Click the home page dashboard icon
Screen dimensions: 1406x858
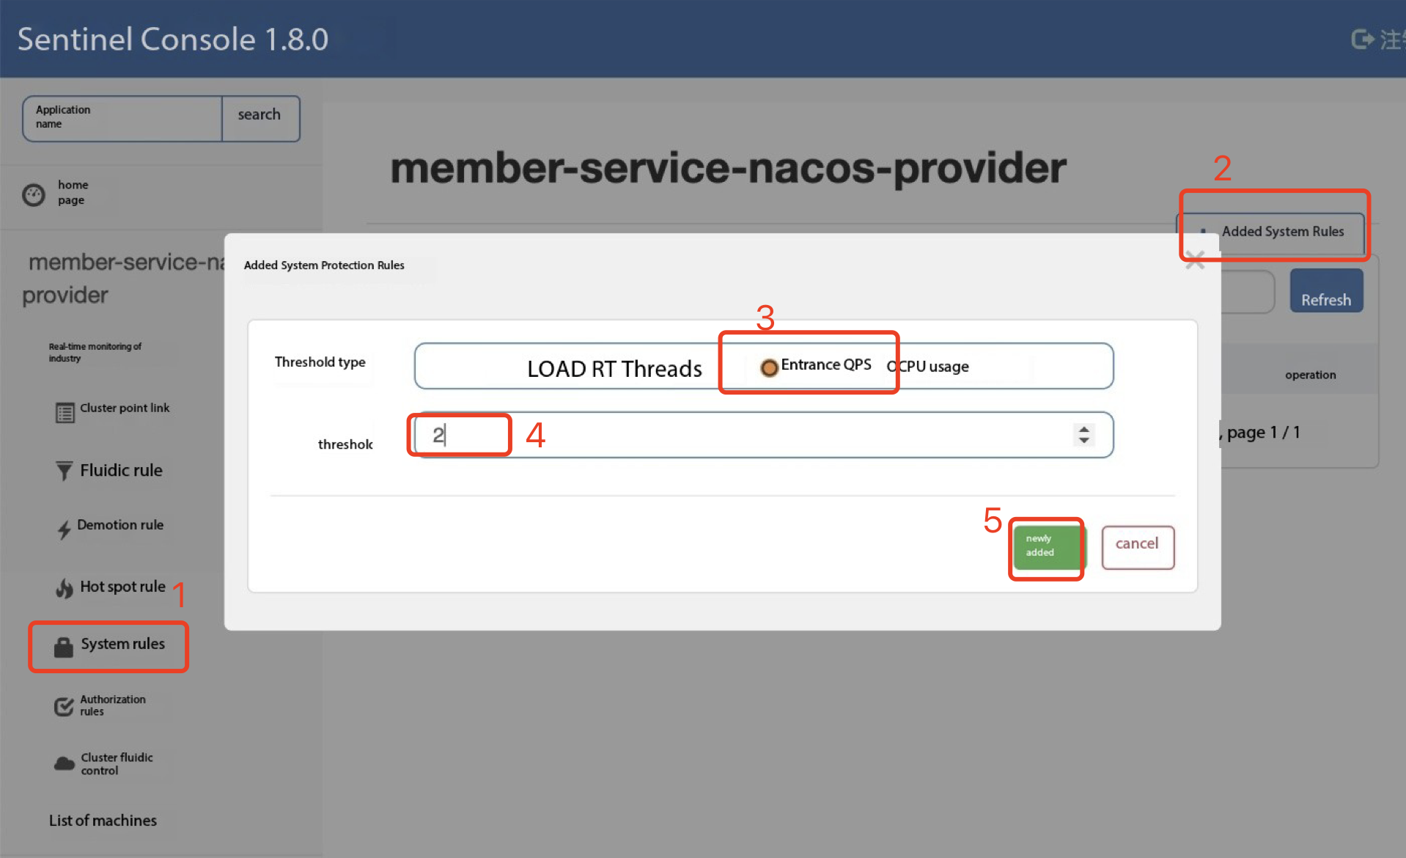coord(34,194)
